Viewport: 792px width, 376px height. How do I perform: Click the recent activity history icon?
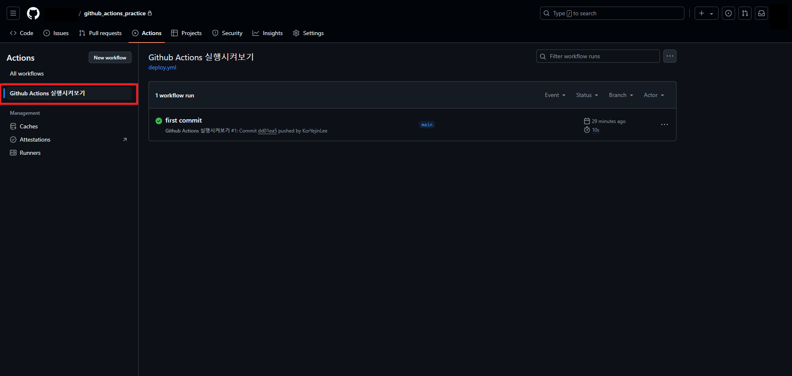click(728, 13)
